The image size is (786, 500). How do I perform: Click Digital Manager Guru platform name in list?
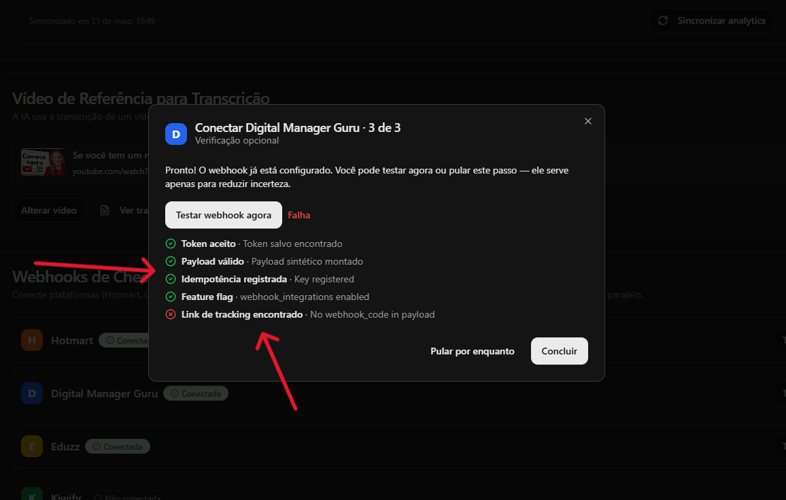(104, 394)
